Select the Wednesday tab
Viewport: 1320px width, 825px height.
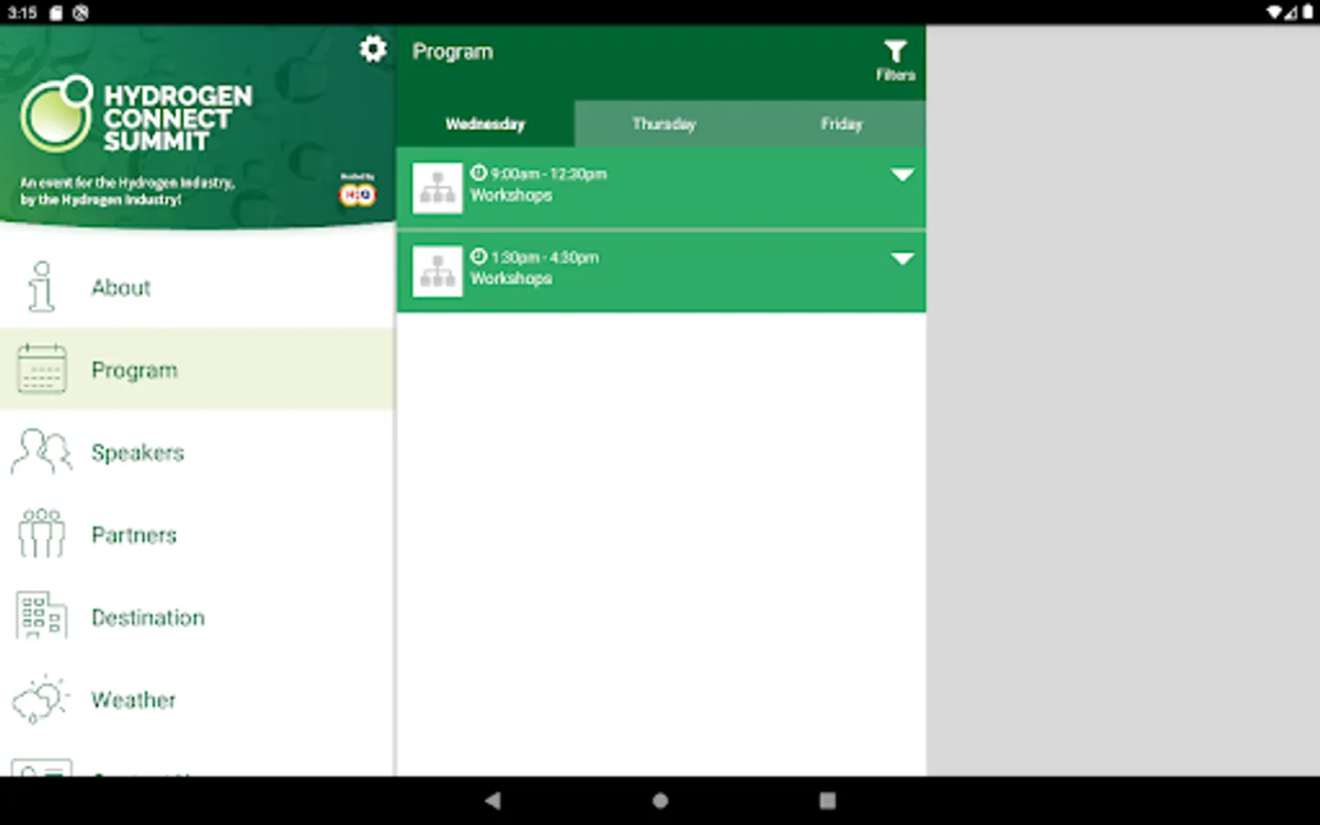click(485, 124)
